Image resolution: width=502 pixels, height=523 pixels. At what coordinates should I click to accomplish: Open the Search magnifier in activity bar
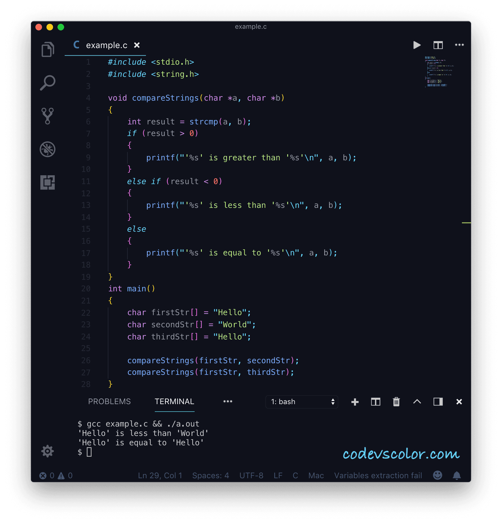click(x=48, y=83)
